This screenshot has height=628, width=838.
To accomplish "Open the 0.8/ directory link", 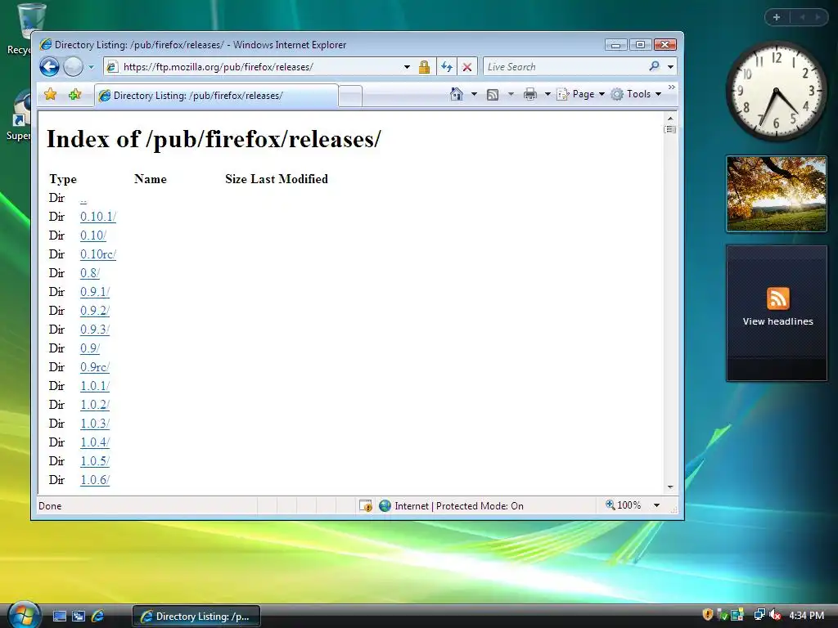I will point(90,273).
